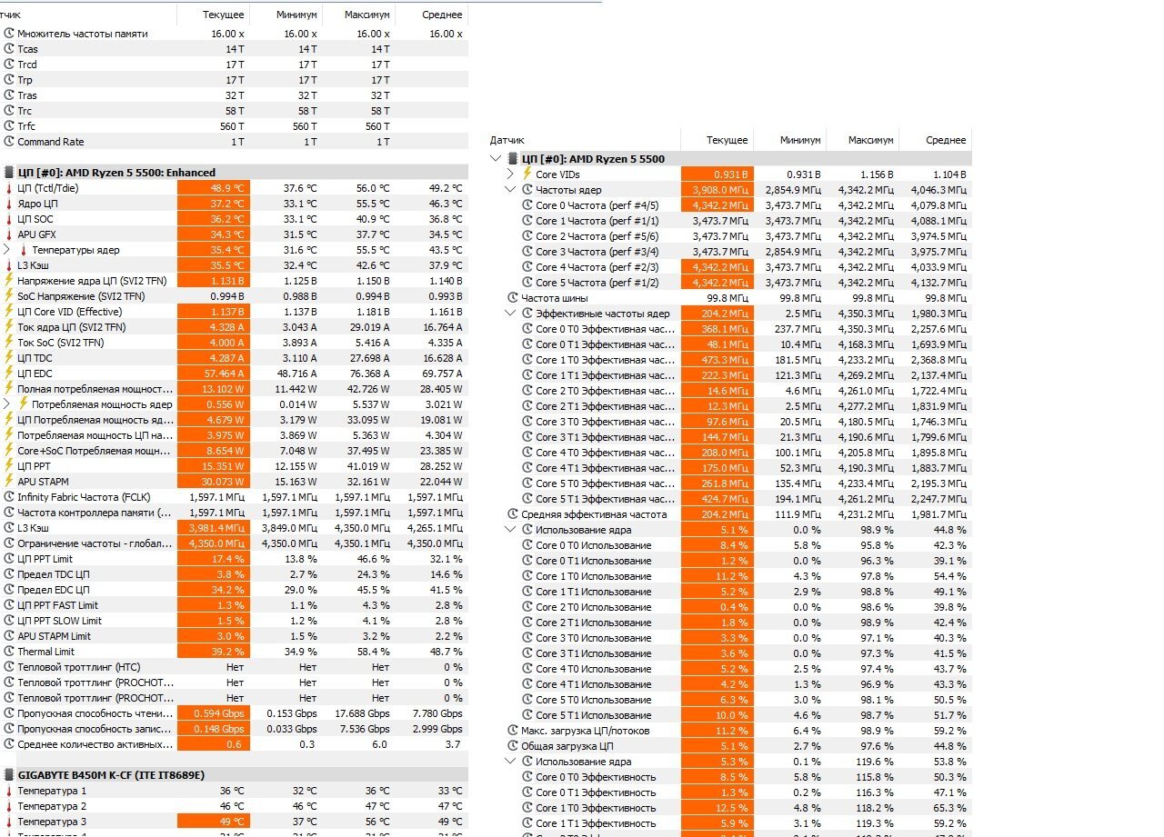This screenshot has width=1164, height=837.
Task: Click clock icon beside Core 0 Частота (perf #4/5)
Action: [527, 205]
